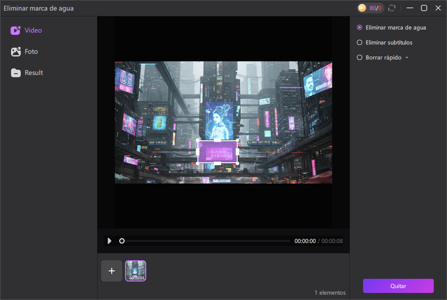This screenshot has width=447, height=300.
Task: Open the Result folder icon
Action: [16, 73]
